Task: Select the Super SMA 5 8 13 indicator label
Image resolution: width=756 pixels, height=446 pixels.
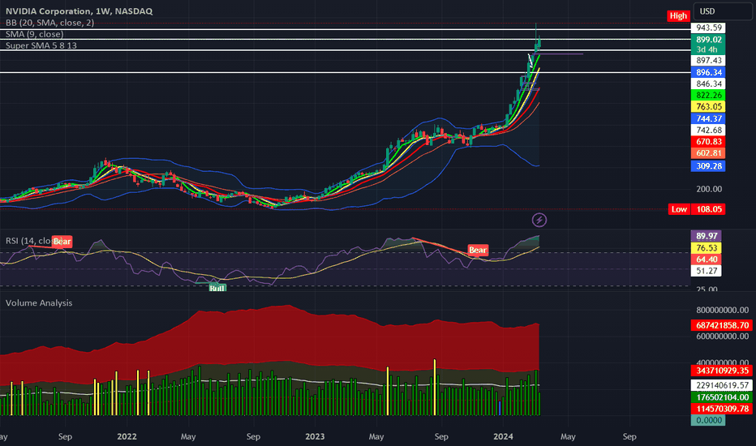Action: (41, 45)
